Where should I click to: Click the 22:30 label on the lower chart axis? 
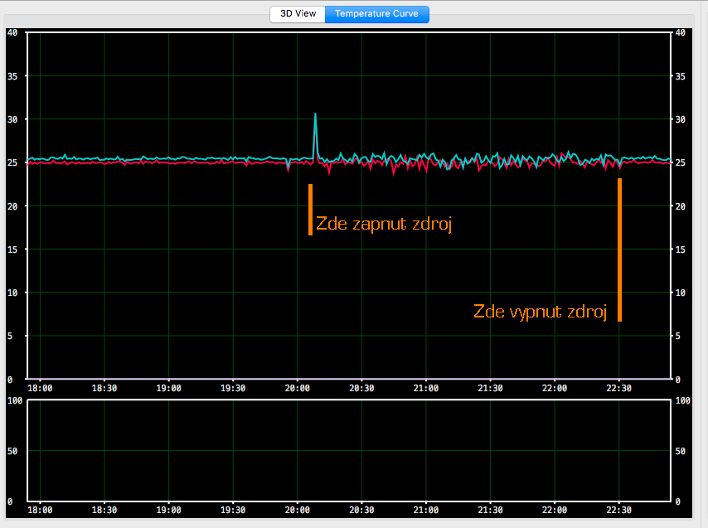pyautogui.click(x=618, y=511)
